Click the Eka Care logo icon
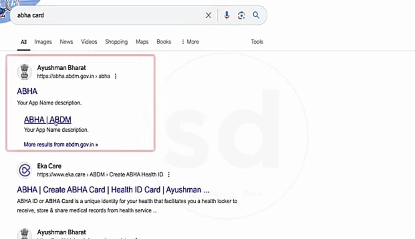The height and width of the screenshot is (239, 415). pyautogui.click(x=25, y=170)
